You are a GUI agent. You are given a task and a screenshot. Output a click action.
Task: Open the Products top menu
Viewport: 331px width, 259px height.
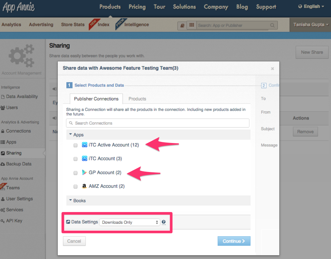[x=110, y=7]
